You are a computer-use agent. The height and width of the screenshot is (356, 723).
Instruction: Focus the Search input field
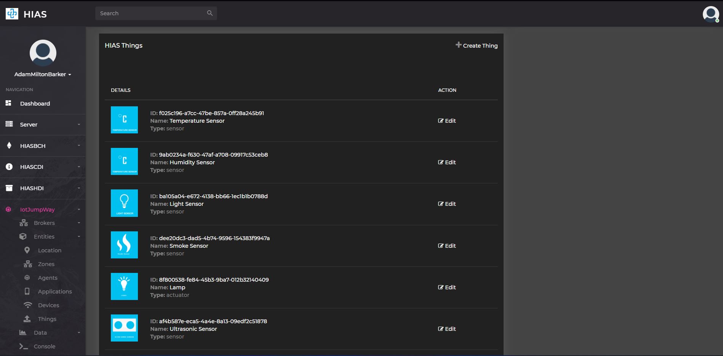point(156,13)
